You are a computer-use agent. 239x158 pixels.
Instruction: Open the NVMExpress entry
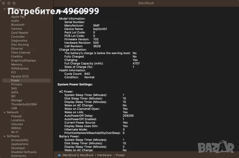(20, 68)
